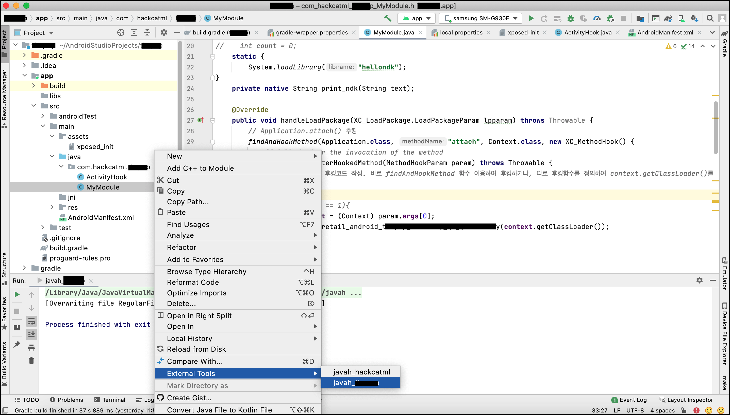730x415 pixels.
Task: Collapse the assets folder
Action: (x=52, y=136)
